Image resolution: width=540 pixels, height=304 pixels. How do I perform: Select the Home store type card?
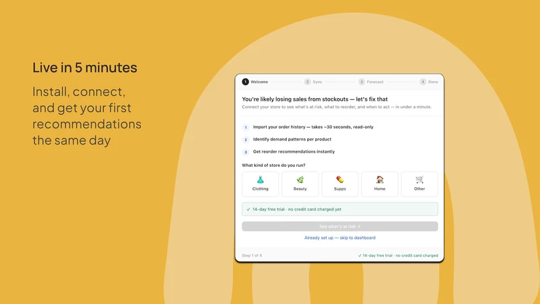tap(379, 184)
